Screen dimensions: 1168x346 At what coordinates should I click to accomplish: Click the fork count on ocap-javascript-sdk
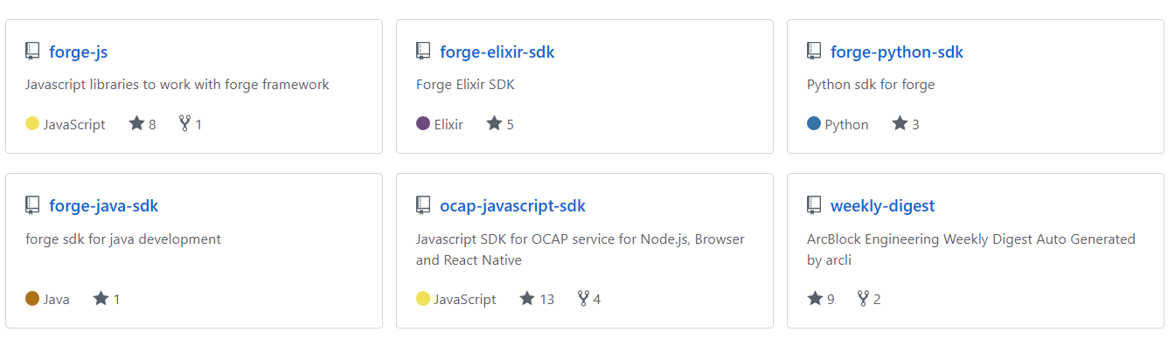(597, 299)
